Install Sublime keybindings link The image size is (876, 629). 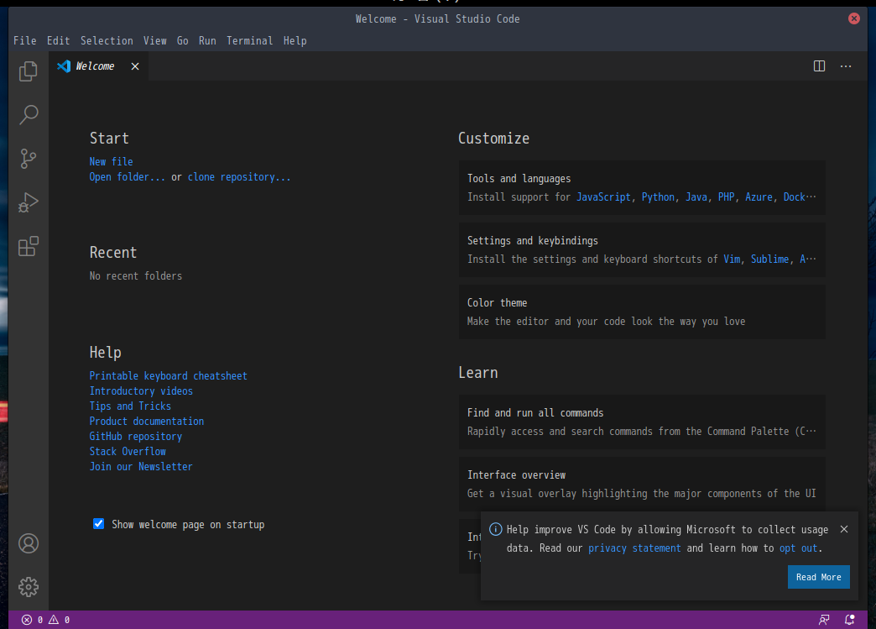coord(769,259)
